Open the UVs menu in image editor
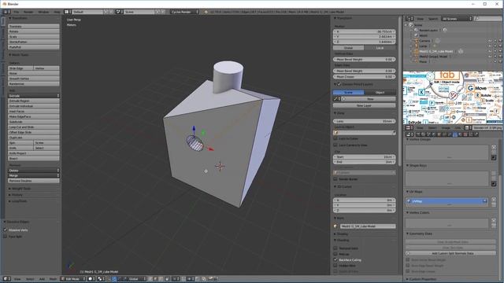The image size is (504, 283). click(x=458, y=127)
